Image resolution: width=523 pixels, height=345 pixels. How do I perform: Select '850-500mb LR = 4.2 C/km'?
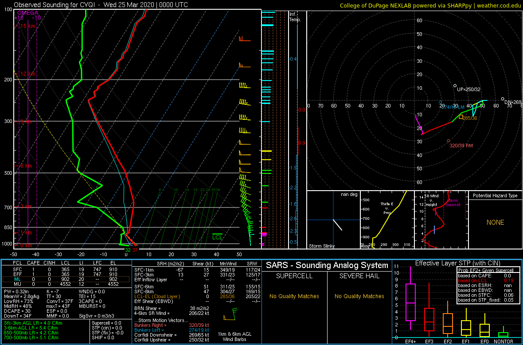(x=31, y=332)
